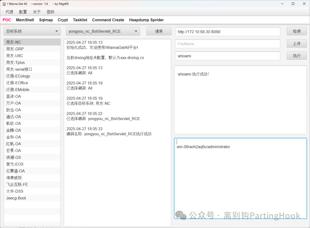
Task: Select 泛微-EMobile in the system list
Action: (x=32, y=90)
